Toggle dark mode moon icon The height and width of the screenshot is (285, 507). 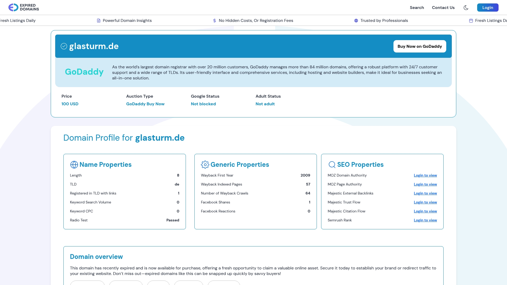(466, 8)
